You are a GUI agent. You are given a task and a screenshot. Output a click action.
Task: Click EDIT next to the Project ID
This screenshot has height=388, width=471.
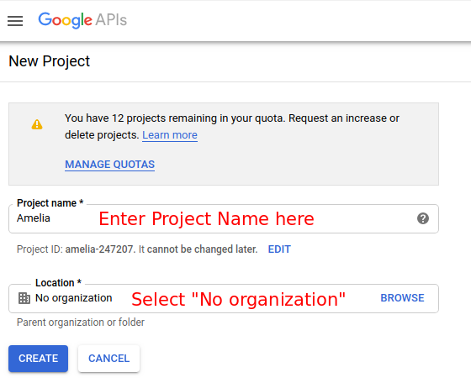tap(279, 249)
